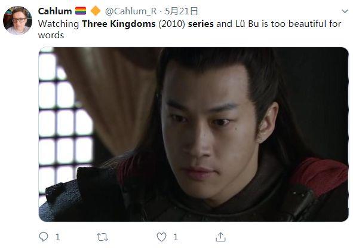The image size is (353, 248).
Task: Click the '(2010)' year in the tweet
Action: [x=172, y=24]
